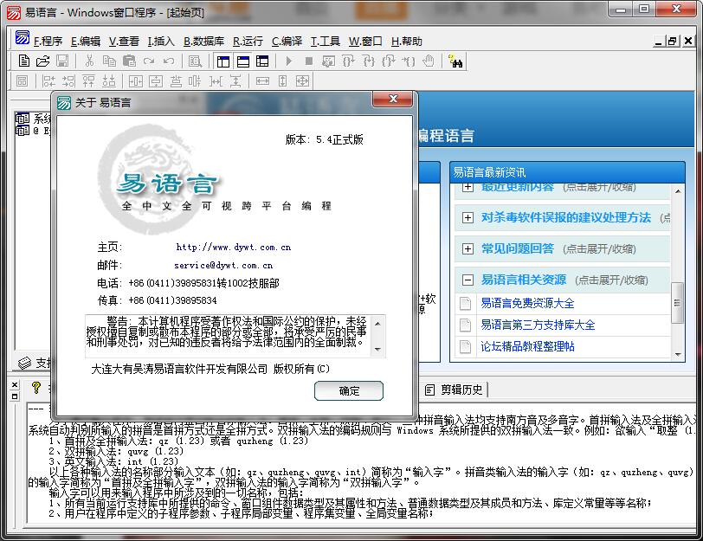
Task: Click the 易语言最新资讯 panel header
Action: pos(567,172)
